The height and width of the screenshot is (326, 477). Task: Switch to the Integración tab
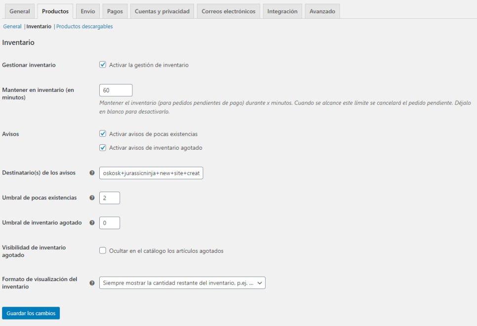pyautogui.click(x=282, y=11)
